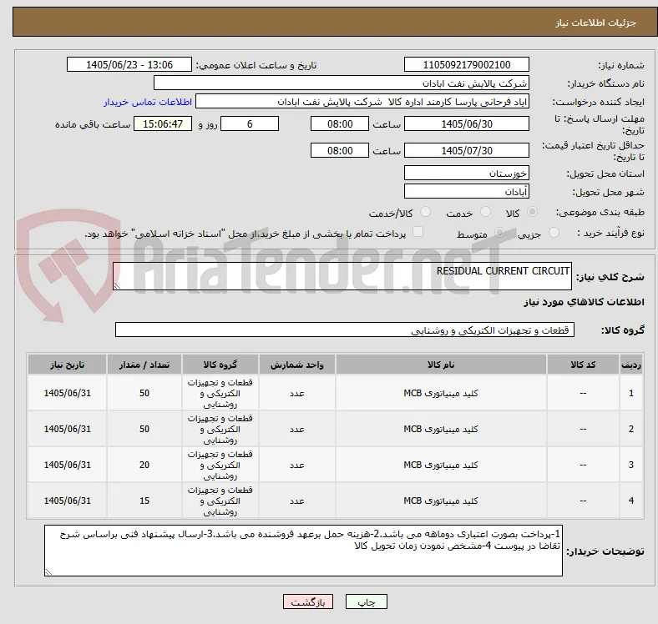Screen dimensions: 658x624
Task: Click the delivery province field خوزستان
Action: [x=466, y=173]
